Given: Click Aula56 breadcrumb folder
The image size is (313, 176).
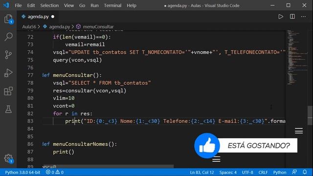Looking at the screenshot, I should 29,27.
